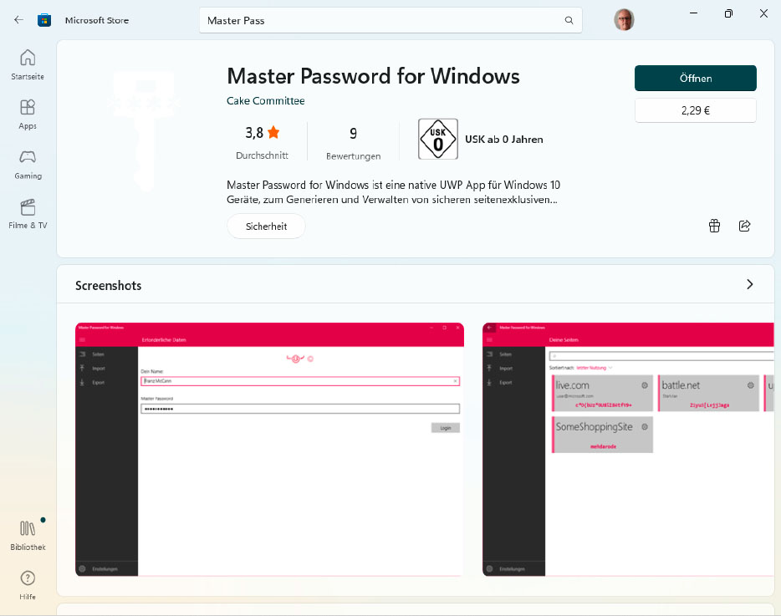The width and height of the screenshot is (781, 616).
Task: Go back with the arrow icon
Action: coord(19,20)
